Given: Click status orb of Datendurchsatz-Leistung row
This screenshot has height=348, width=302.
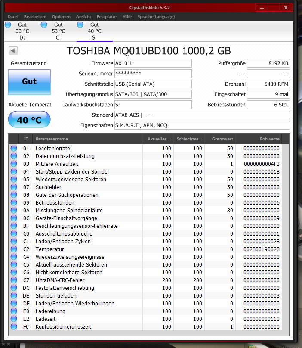Looking at the screenshot, I should coord(14,156).
